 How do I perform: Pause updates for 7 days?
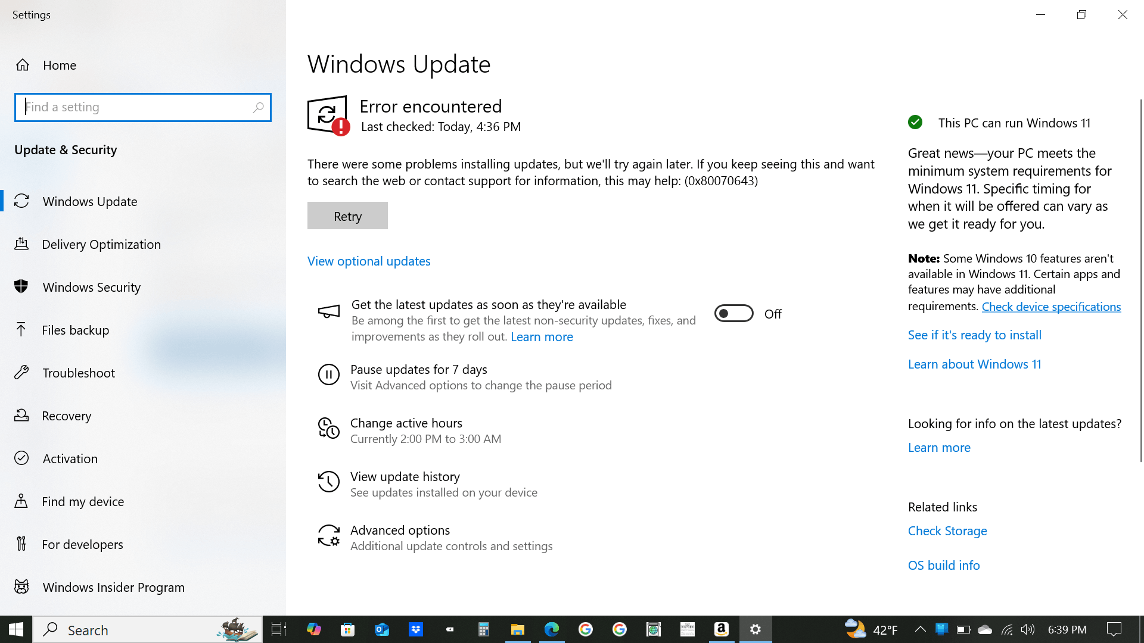[x=465, y=376]
